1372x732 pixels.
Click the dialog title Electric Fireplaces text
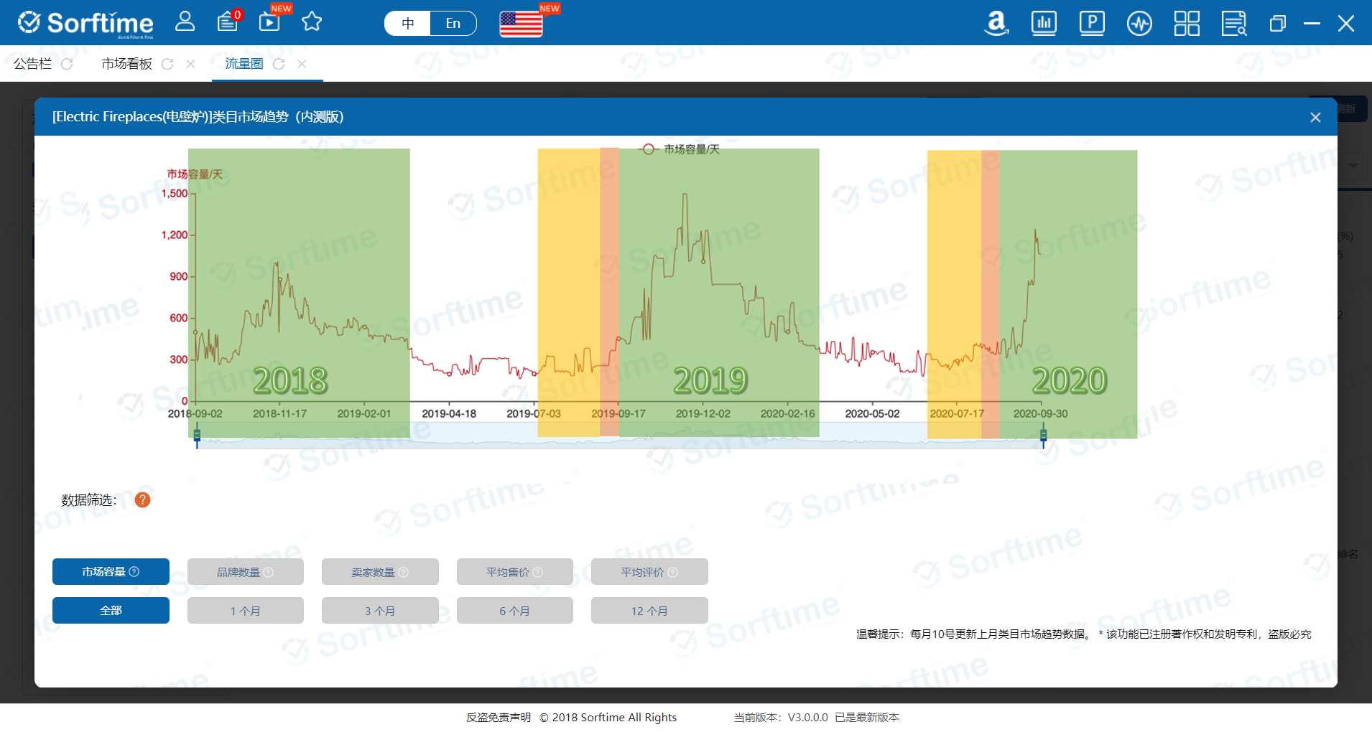pos(198,116)
